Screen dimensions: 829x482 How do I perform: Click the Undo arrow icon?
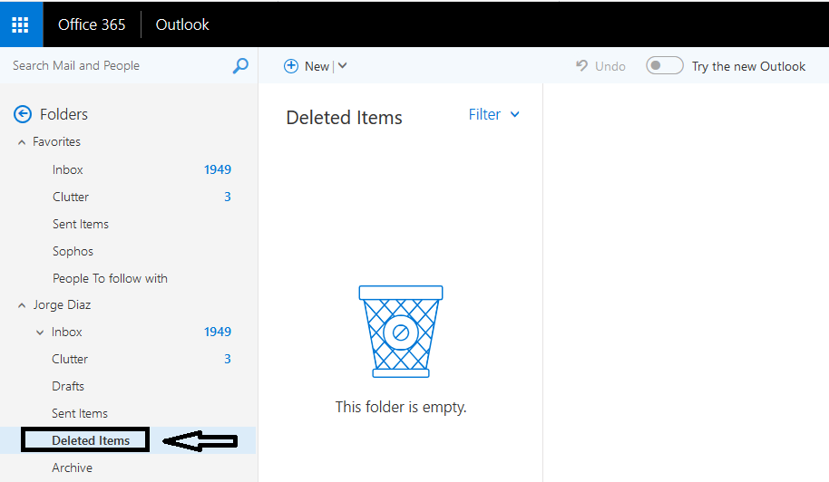581,65
